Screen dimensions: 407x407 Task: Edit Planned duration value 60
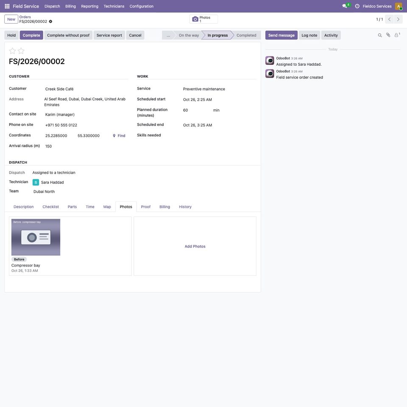point(197,110)
